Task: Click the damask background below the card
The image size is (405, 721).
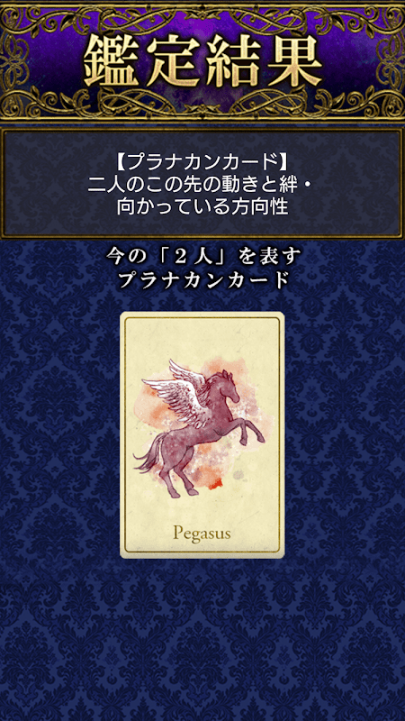Action: coord(202,639)
